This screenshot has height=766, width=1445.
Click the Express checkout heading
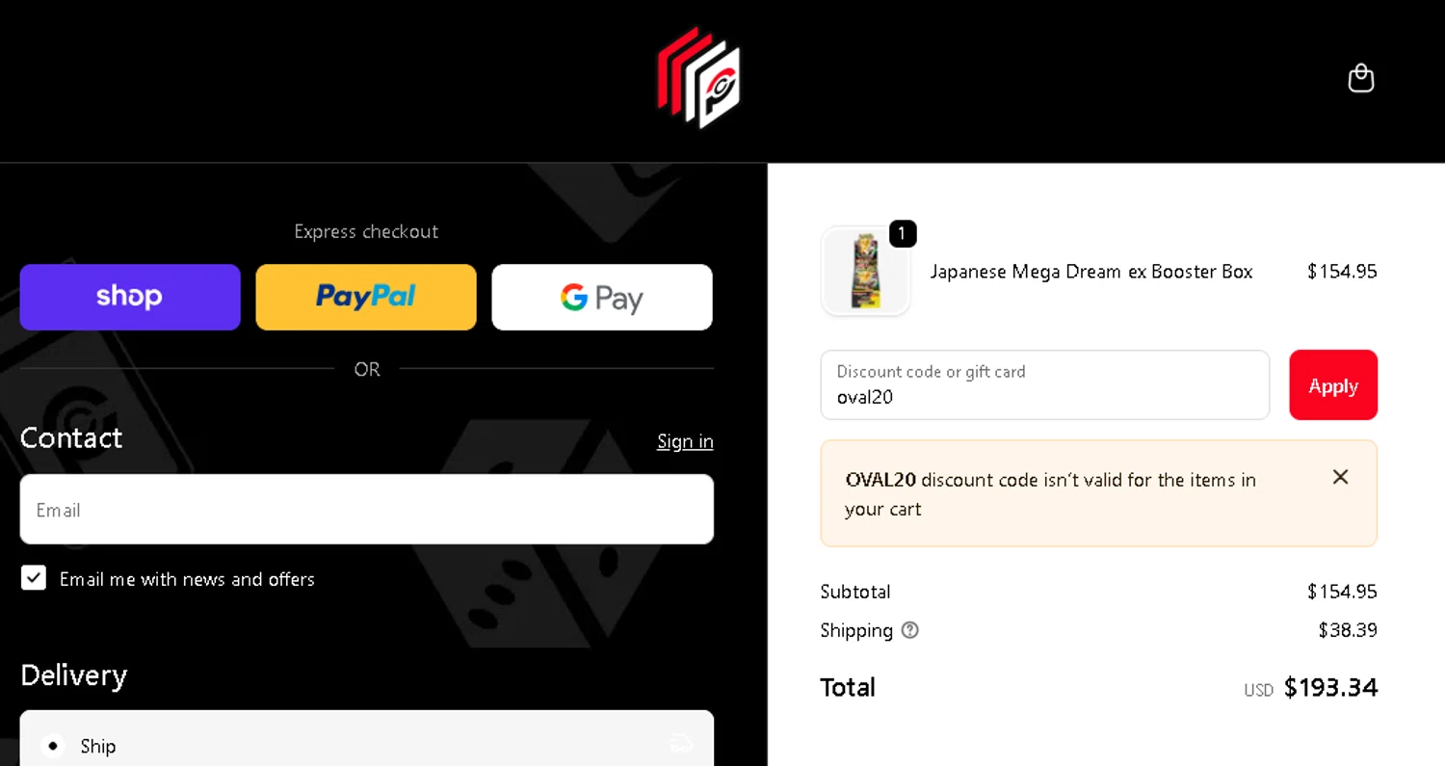366,231
